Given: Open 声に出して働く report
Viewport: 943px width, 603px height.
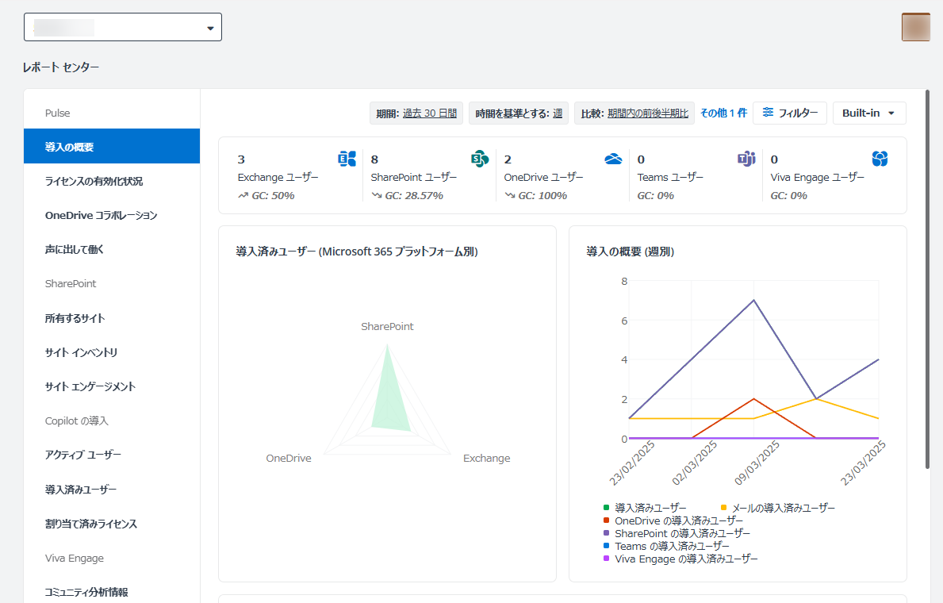Looking at the screenshot, I should point(112,249).
